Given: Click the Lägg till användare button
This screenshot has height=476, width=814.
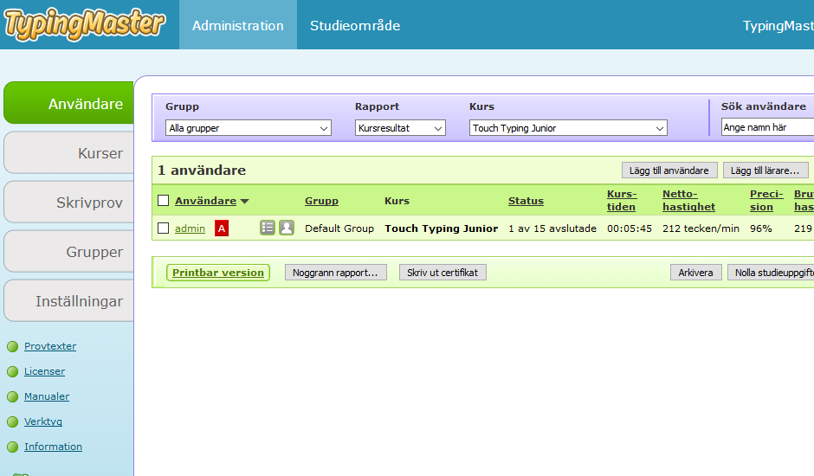Looking at the screenshot, I should tap(669, 170).
